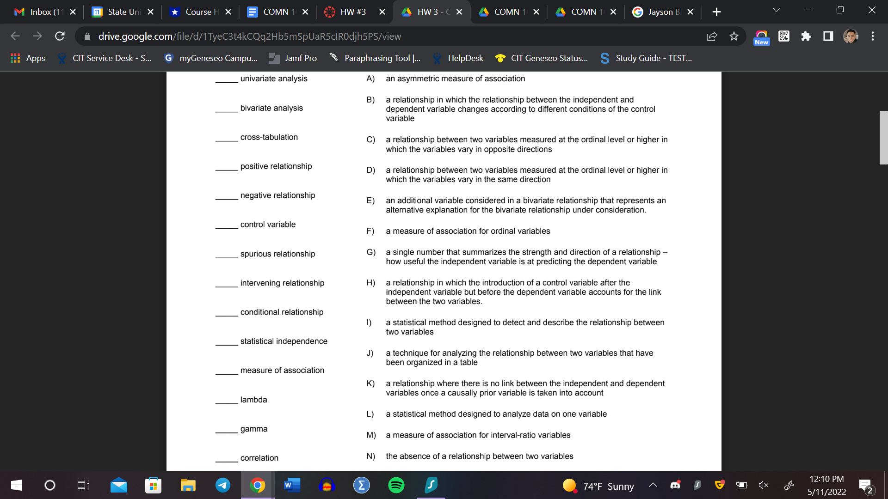Open Microsoft Word from the taskbar
The image size is (888, 499).
pos(292,485)
